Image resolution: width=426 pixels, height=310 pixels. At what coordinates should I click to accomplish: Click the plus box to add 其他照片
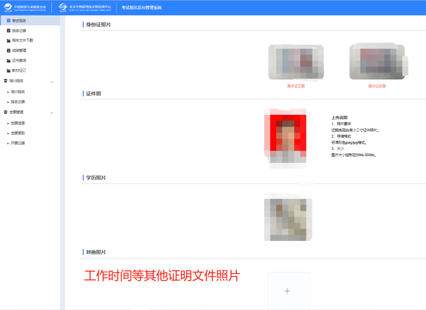click(288, 291)
